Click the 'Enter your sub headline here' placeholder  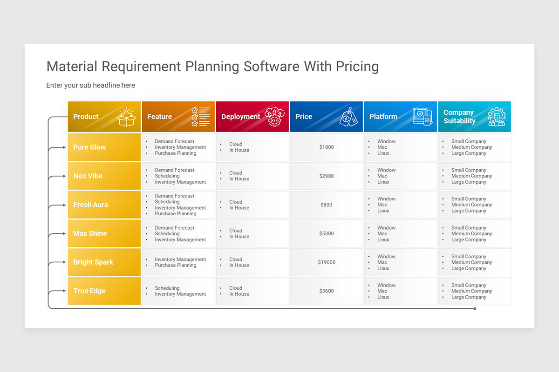pyautogui.click(x=91, y=86)
